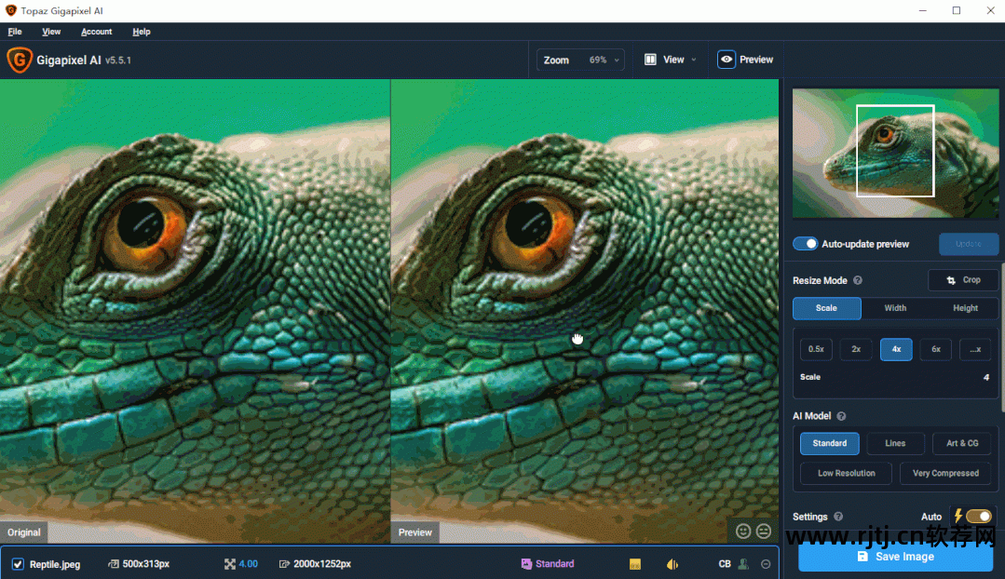Remove Reptile.jpeg using the minus icon
This screenshot has height=579, width=1005.
(766, 564)
